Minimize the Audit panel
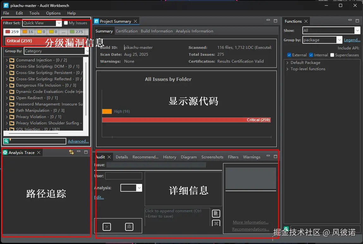This screenshot has width=363, height=244. pos(268,156)
